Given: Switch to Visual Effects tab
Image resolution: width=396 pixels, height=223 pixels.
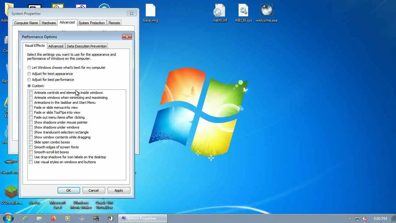Looking at the screenshot, I should tap(35, 46).
